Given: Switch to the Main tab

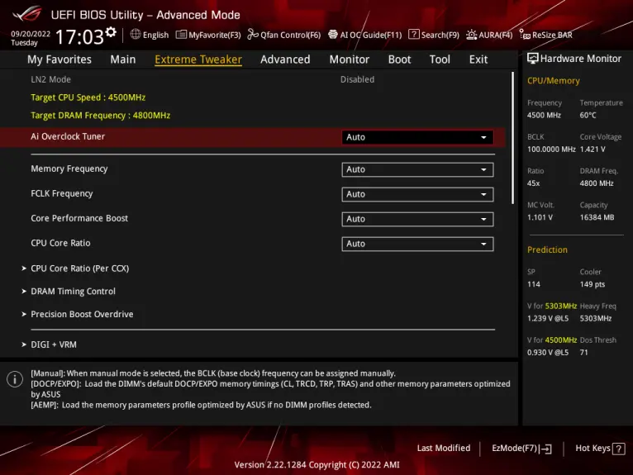Looking at the screenshot, I should point(123,59).
